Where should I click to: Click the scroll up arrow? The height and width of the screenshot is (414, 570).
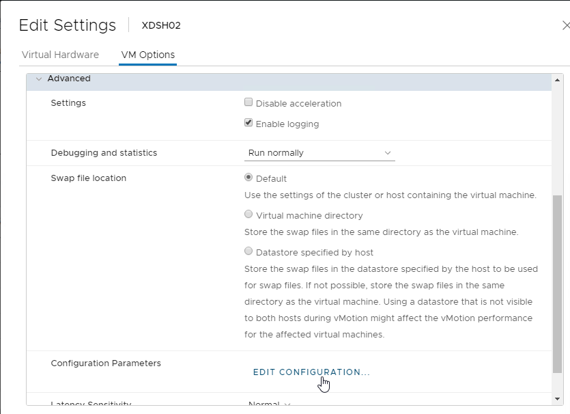(x=557, y=80)
